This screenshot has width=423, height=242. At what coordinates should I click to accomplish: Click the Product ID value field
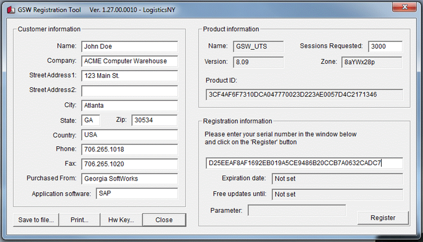[304, 94]
